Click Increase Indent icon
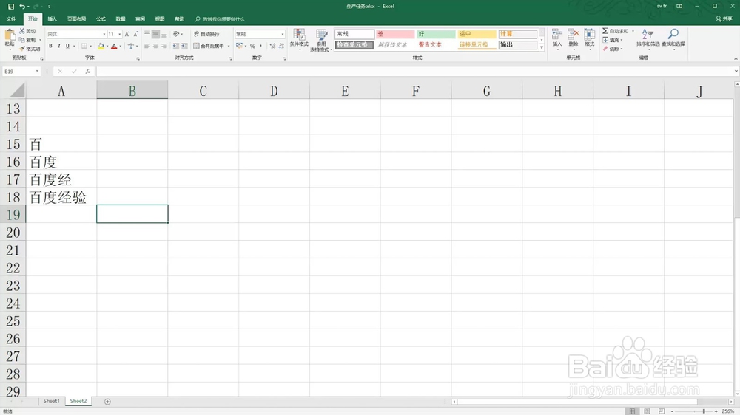 (184, 47)
